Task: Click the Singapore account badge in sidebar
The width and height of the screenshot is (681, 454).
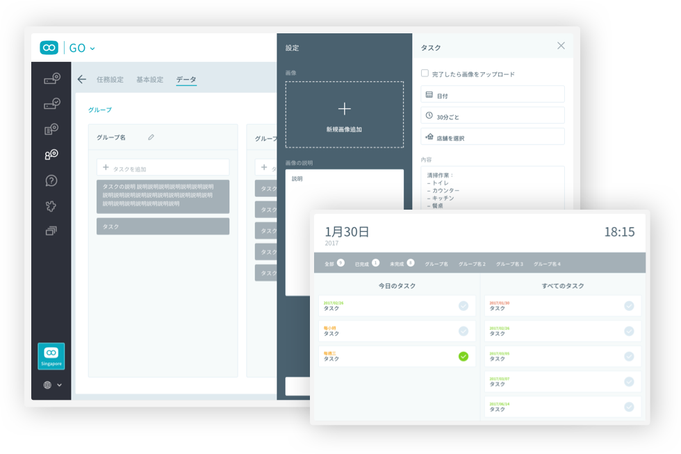Action: (x=51, y=355)
